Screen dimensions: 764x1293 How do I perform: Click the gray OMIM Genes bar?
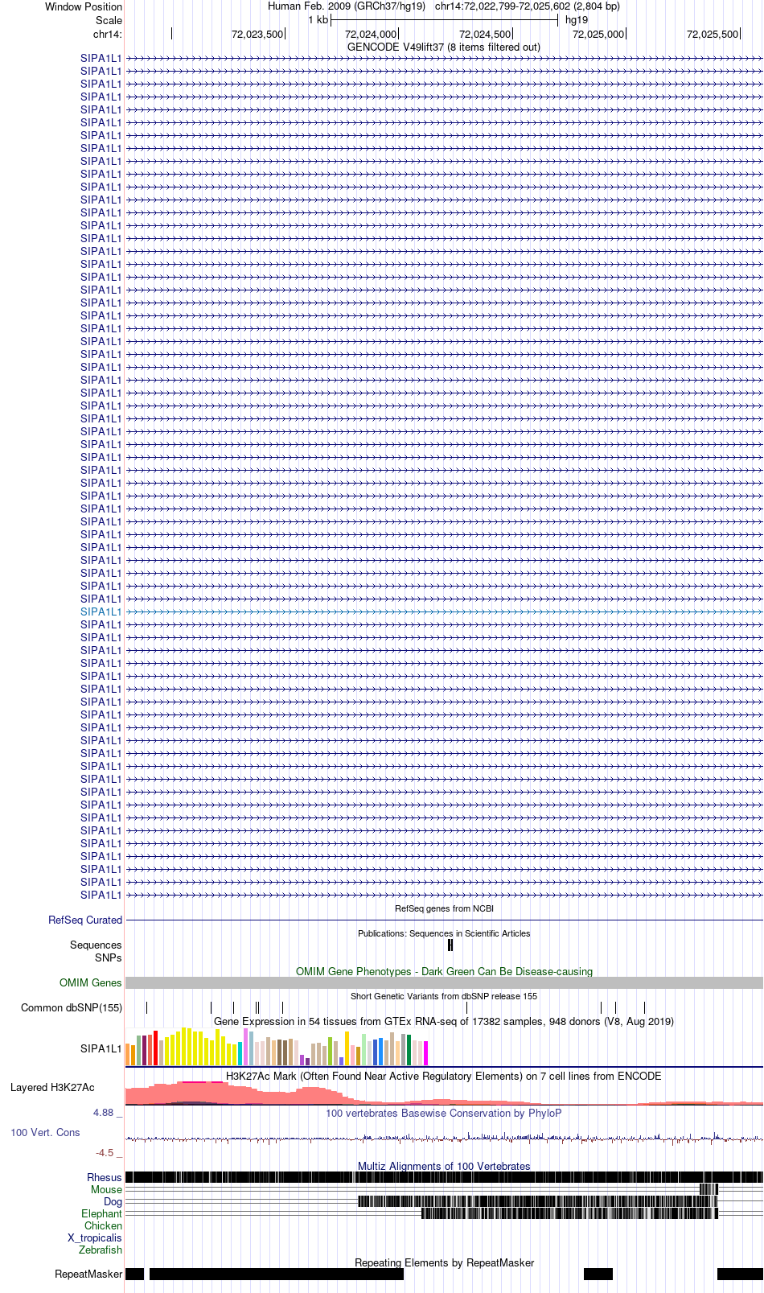tap(444, 982)
